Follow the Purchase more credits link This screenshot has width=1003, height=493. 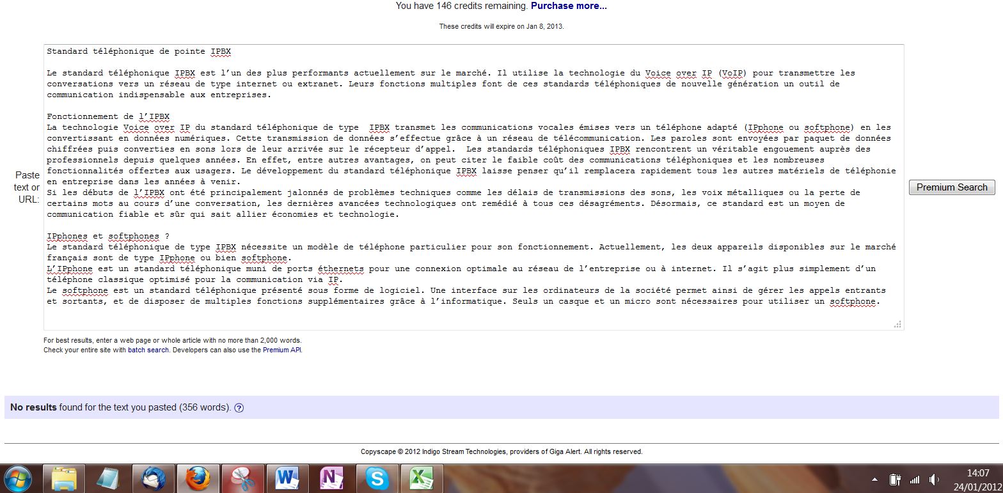569,6
